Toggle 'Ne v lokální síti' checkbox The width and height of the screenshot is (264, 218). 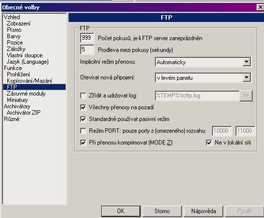point(209,143)
